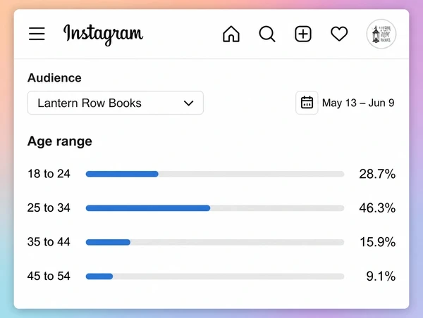Click the Instagram logo
This screenshot has width=423, height=318.
click(x=103, y=34)
